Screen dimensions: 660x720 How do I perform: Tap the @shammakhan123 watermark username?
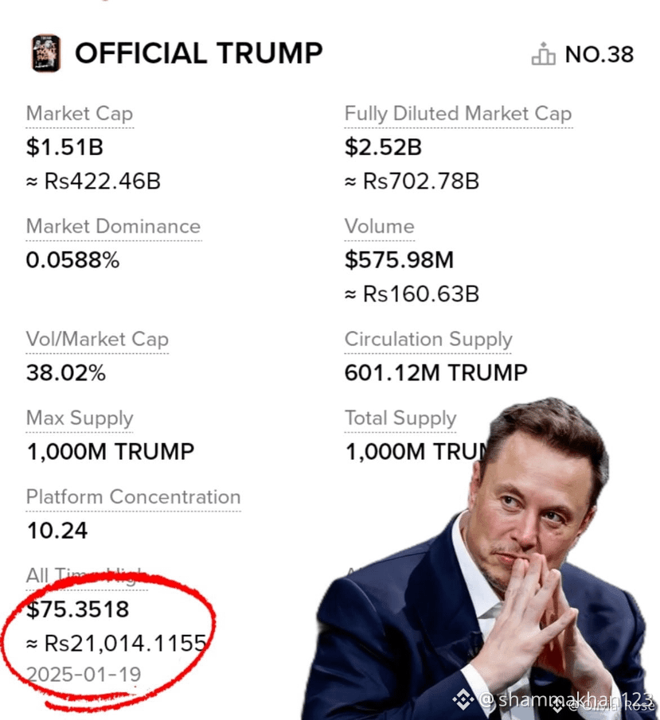pos(565,699)
